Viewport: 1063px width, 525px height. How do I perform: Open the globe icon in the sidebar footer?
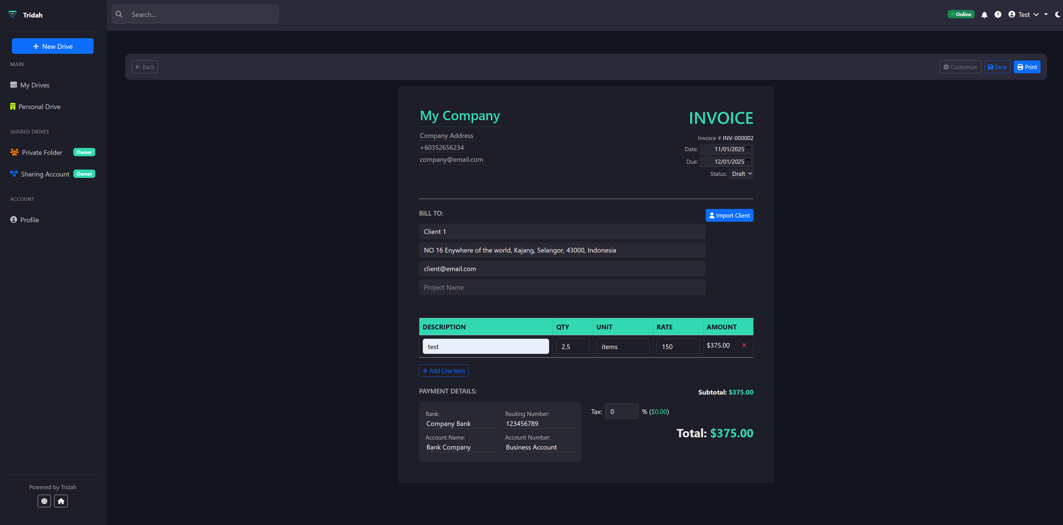(x=44, y=501)
